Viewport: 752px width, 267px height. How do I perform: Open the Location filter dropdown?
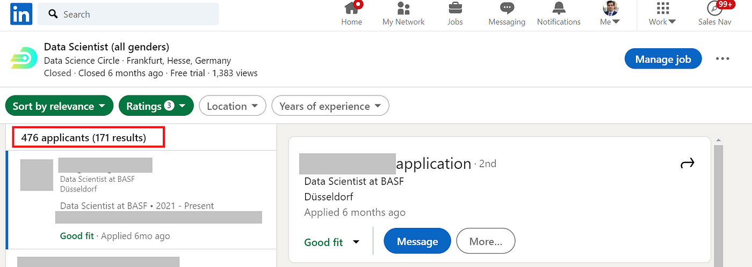pyautogui.click(x=233, y=106)
